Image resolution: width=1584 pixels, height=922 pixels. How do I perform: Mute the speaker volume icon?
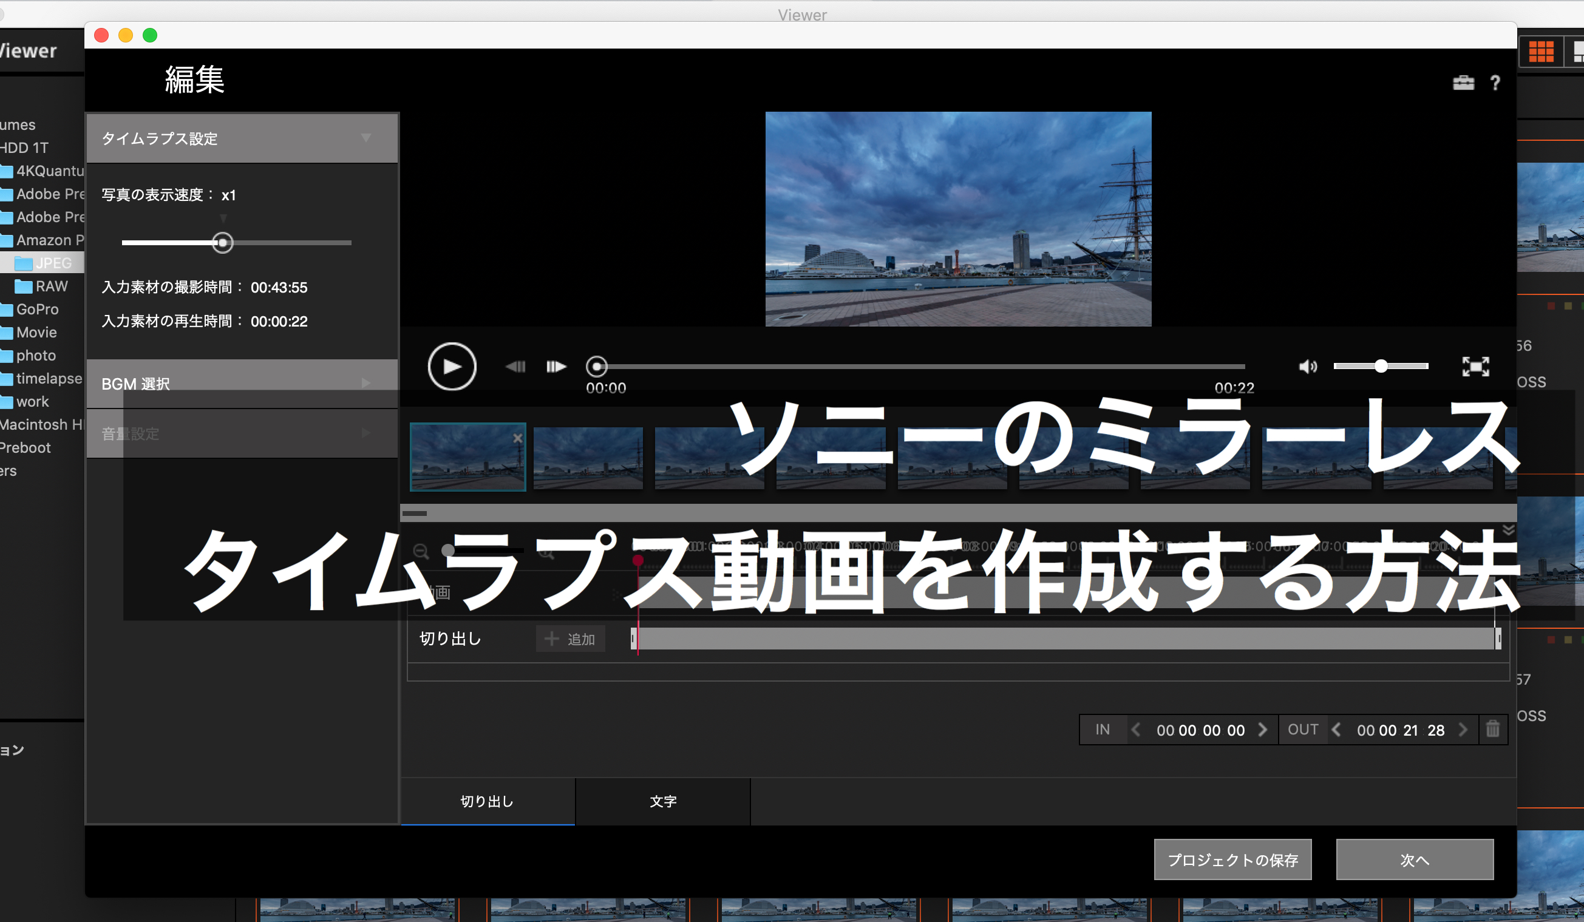click(1307, 367)
